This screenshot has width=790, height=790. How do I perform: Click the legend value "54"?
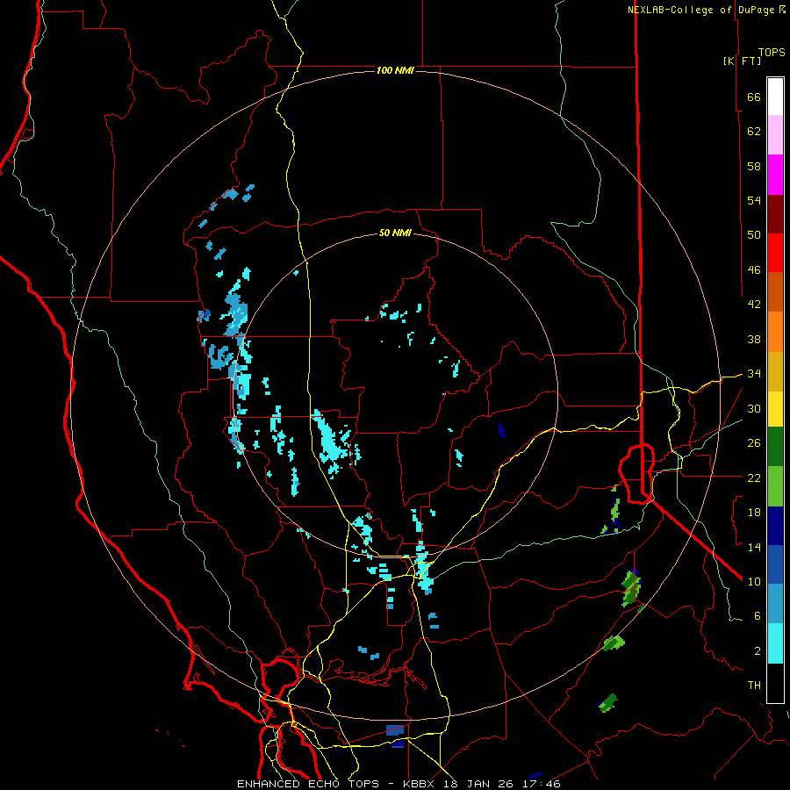pos(754,200)
